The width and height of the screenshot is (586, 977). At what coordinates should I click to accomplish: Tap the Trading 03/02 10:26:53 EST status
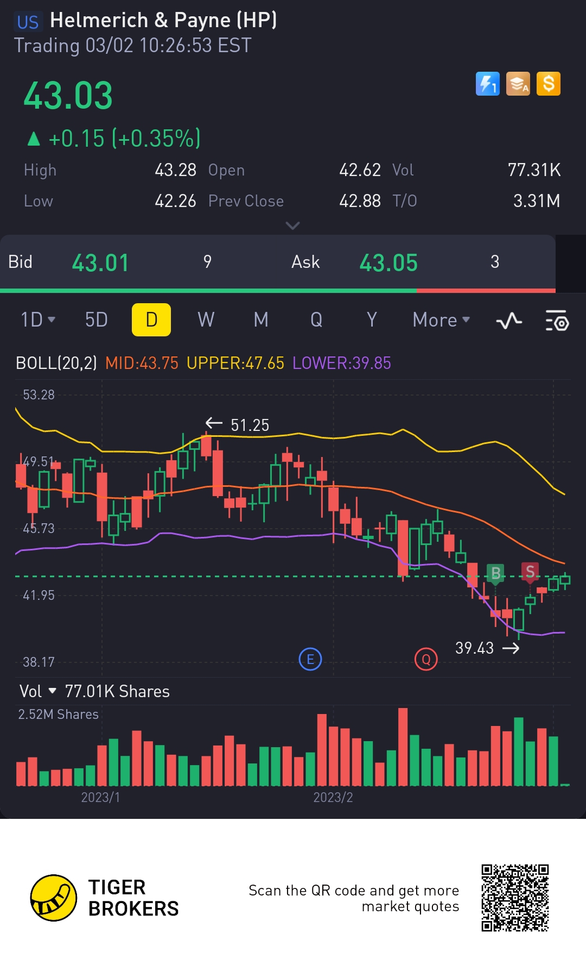(132, 46)
